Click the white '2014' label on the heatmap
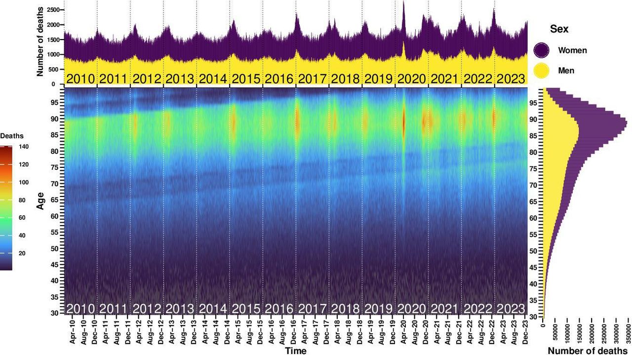 213,309
